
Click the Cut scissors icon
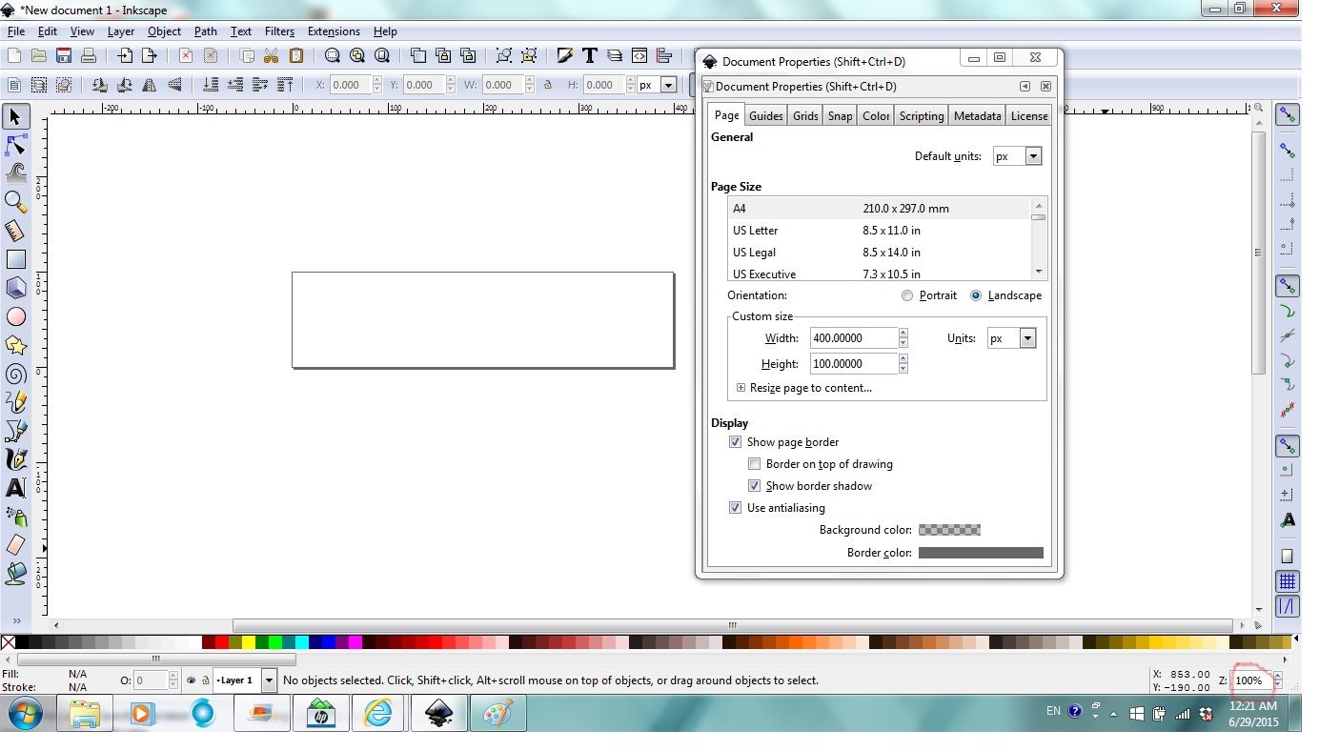[x=272, y=56]
